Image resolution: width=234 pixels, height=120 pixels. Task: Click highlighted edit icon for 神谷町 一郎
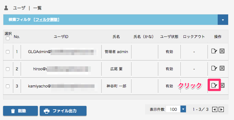point(214,85)
